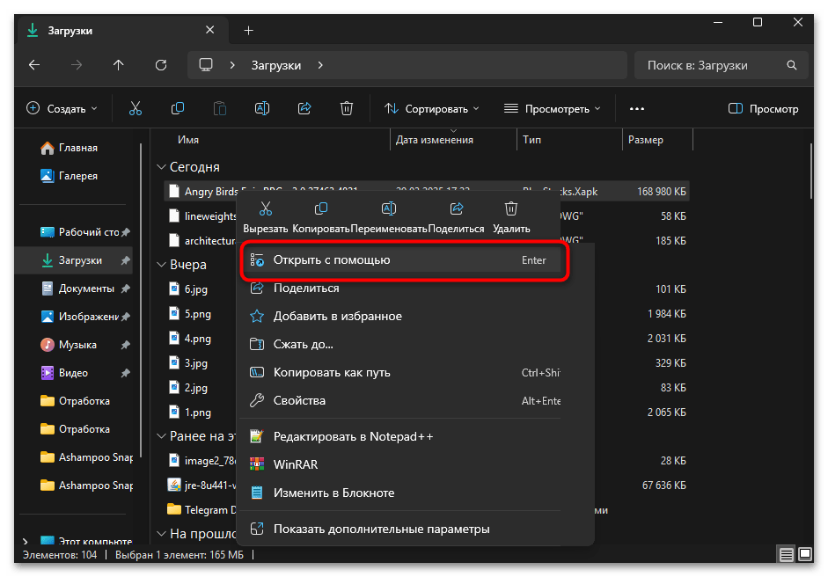Image resolution: width=828 pixels, height=577 pixels.
Task: Click Загрузки in the address bar
Action: pyautogui.click(x=275, y=65)
